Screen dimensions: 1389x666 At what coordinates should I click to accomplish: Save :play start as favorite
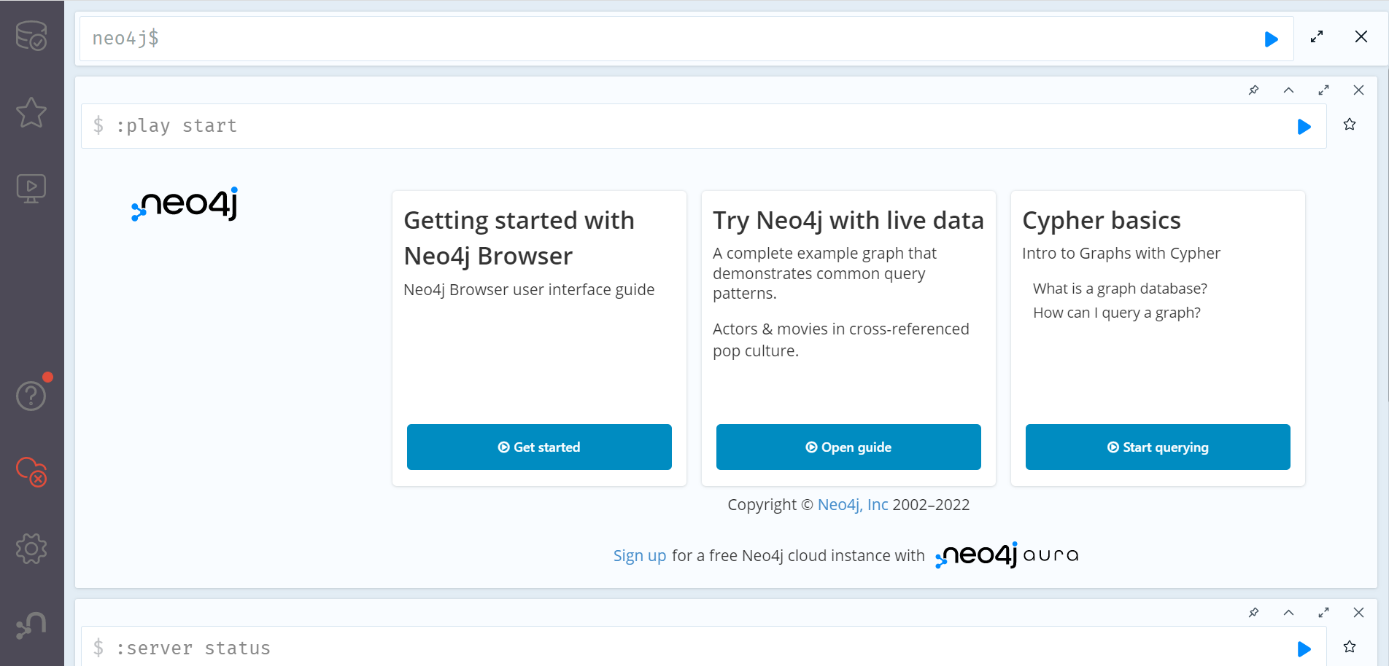coord(1350,125)
